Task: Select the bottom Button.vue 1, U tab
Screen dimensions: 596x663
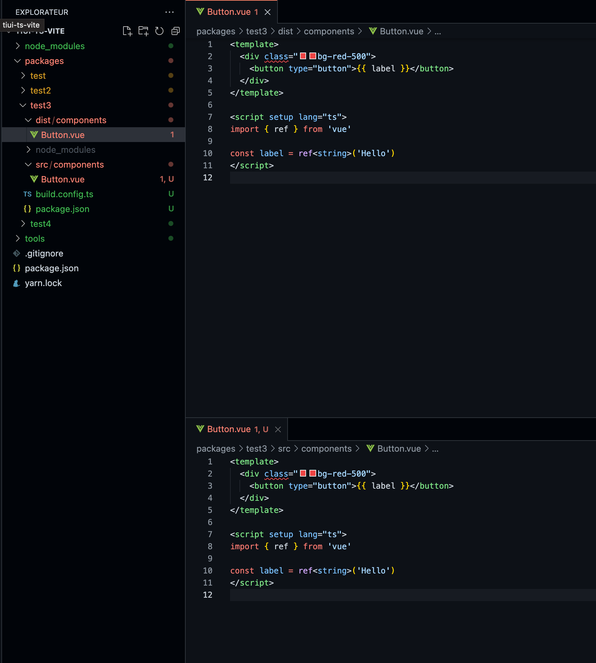Action: tap(237, 429)
